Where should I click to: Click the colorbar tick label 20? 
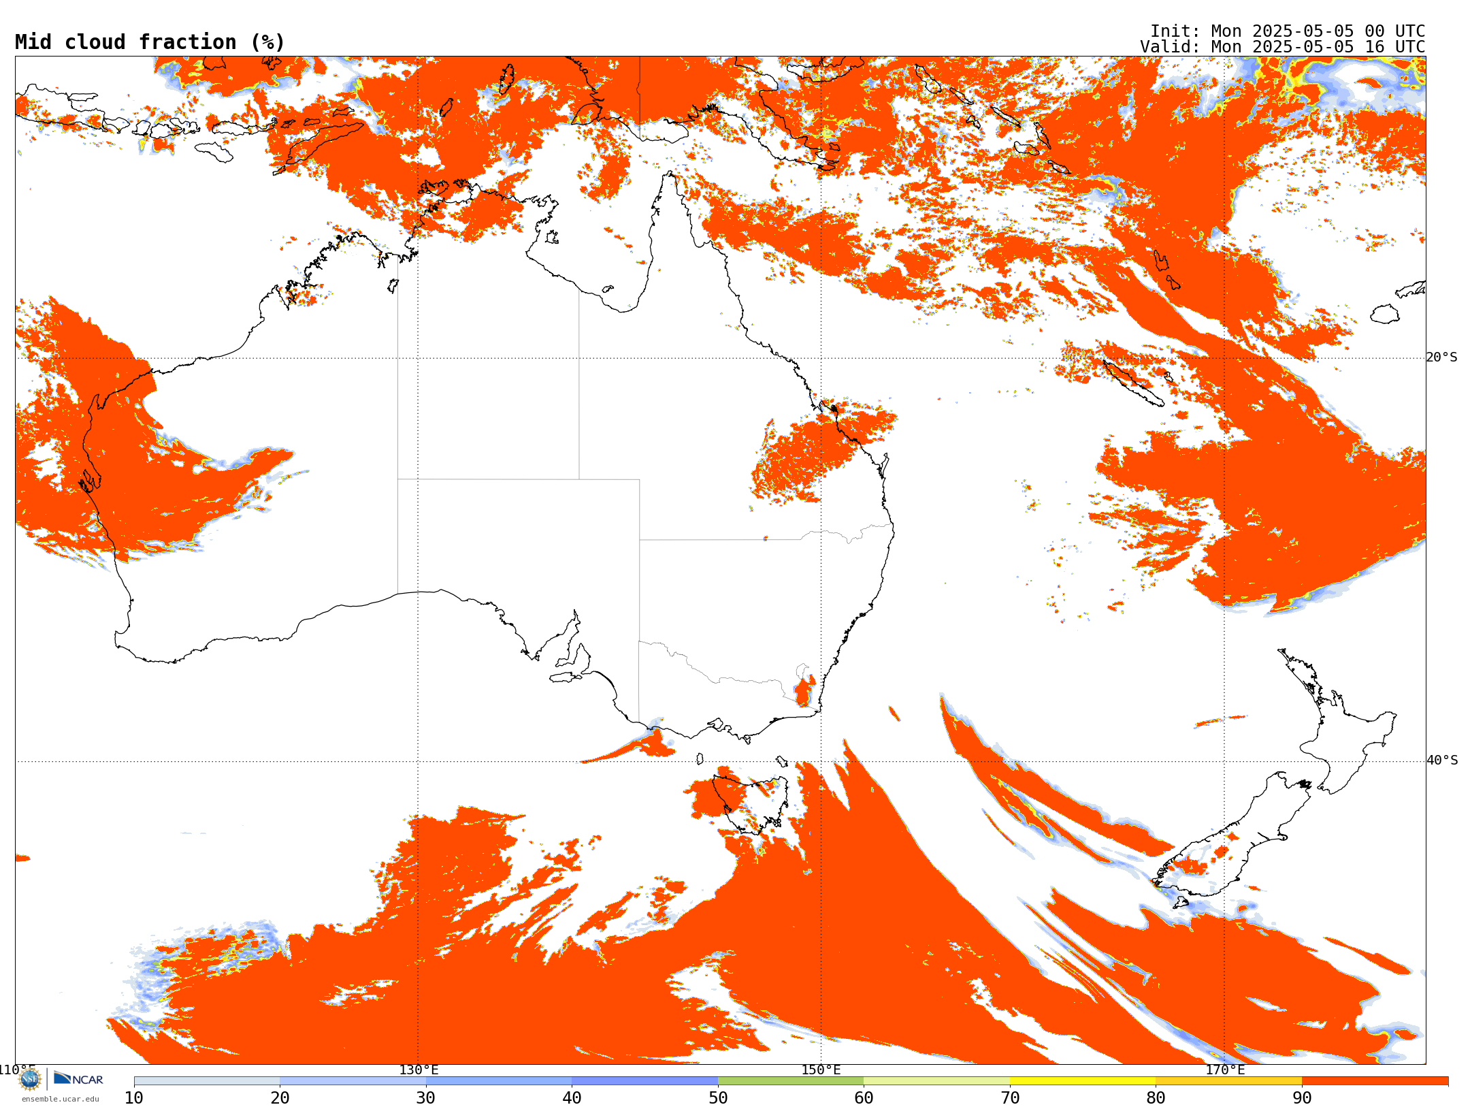(280, 1098)
